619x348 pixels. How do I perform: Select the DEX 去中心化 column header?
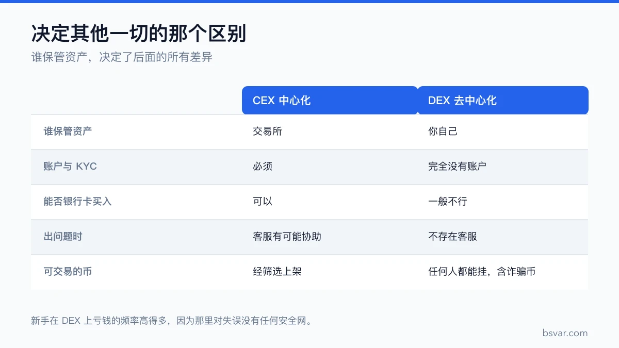pos(503,100)
